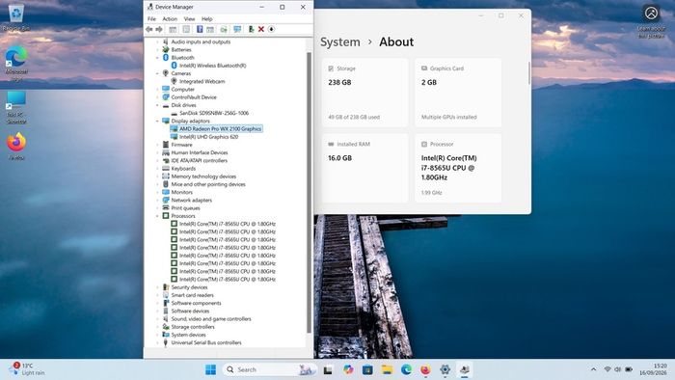Open the View menu in Device Manager
Screen dimensions: 675x380
189,19
